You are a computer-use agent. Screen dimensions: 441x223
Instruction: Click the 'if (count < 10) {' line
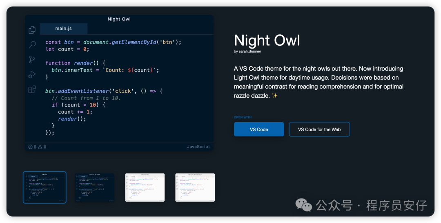click(78, 105)
